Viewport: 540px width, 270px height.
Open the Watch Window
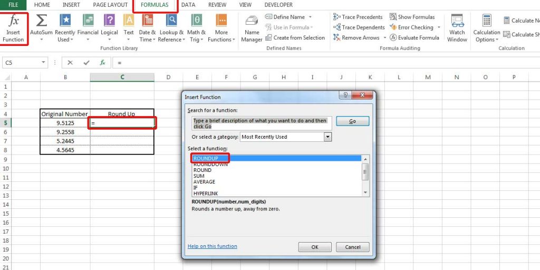pos(457,28)
